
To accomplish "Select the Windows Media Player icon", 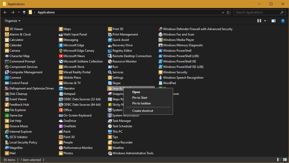I will click(161, 40).
